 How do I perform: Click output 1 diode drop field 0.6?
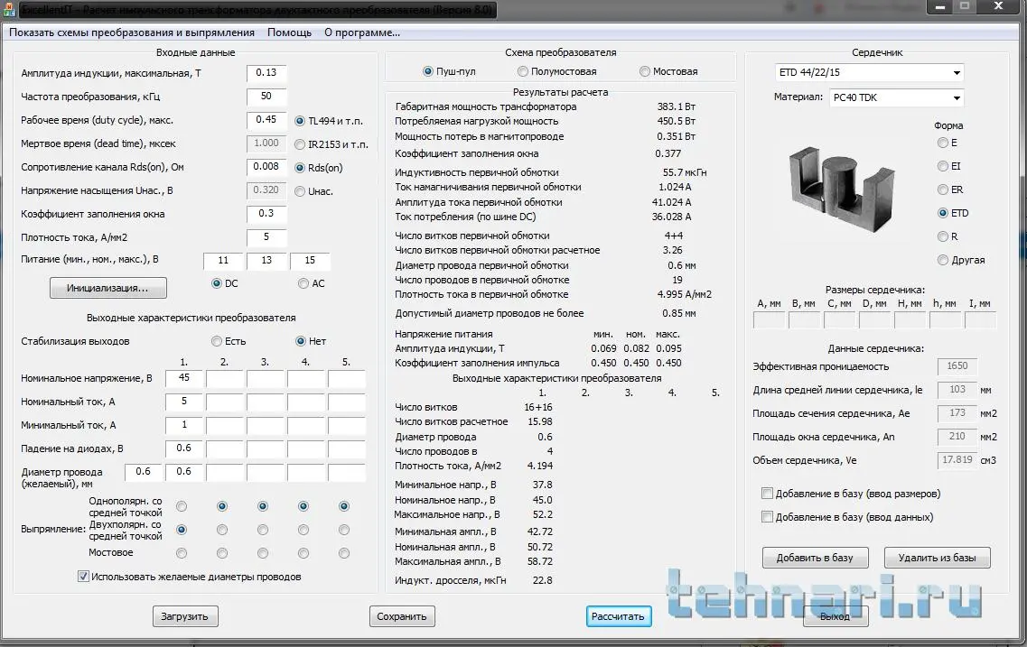184,448
